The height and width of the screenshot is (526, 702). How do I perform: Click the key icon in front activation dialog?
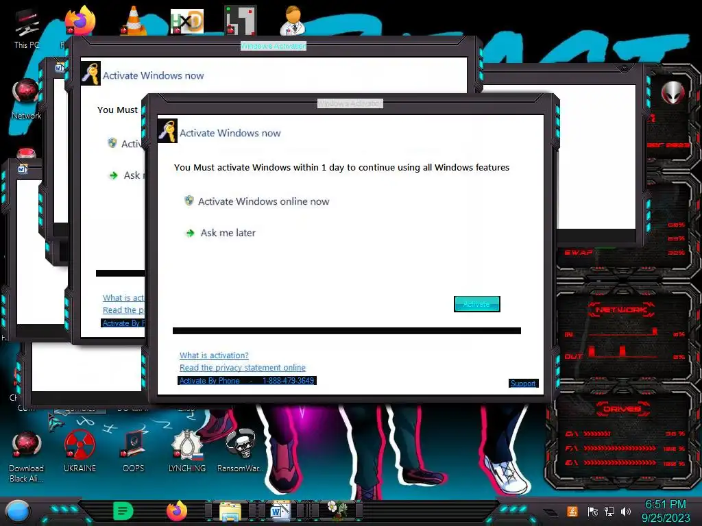click(167, 131)
